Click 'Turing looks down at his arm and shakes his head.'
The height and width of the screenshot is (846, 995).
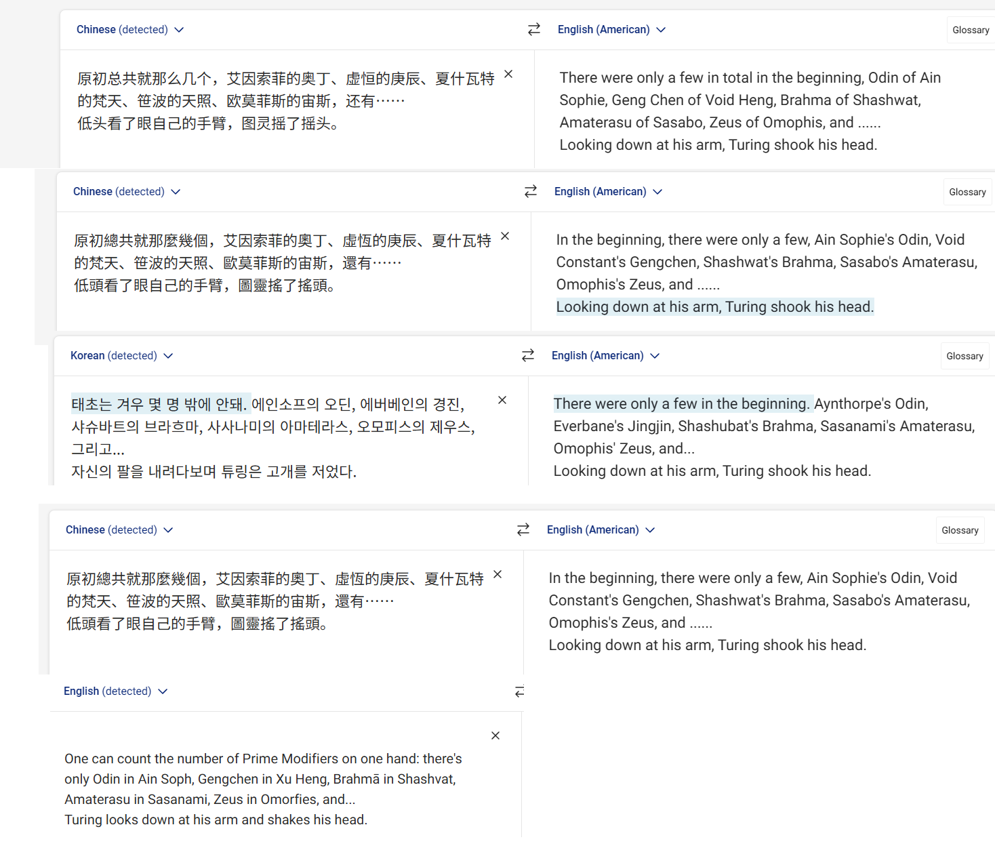pyautogui.click(x=216, y=820)
